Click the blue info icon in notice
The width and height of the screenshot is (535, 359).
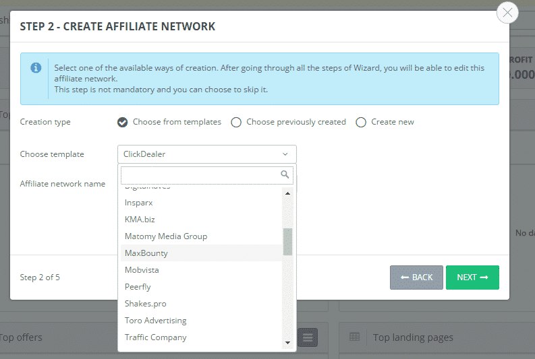click(36, 68)
